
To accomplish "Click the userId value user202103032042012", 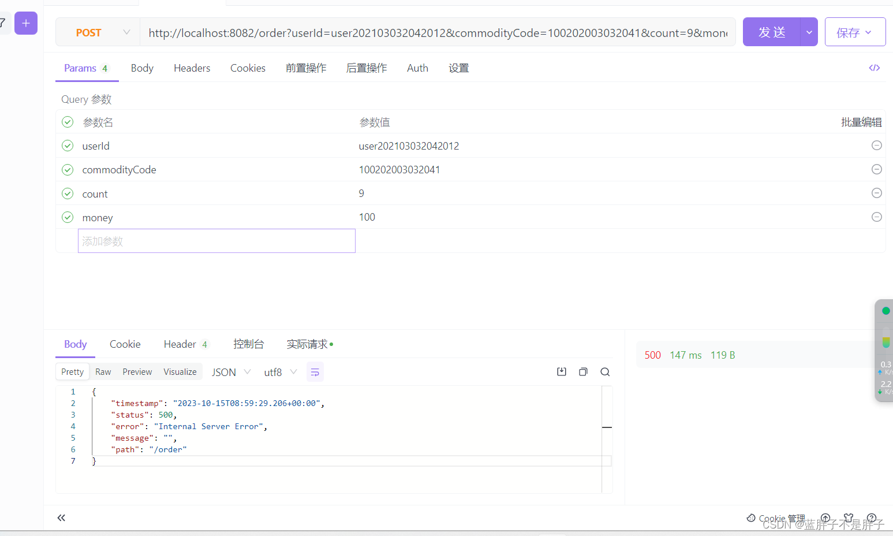I will click(x=409, y=146).
